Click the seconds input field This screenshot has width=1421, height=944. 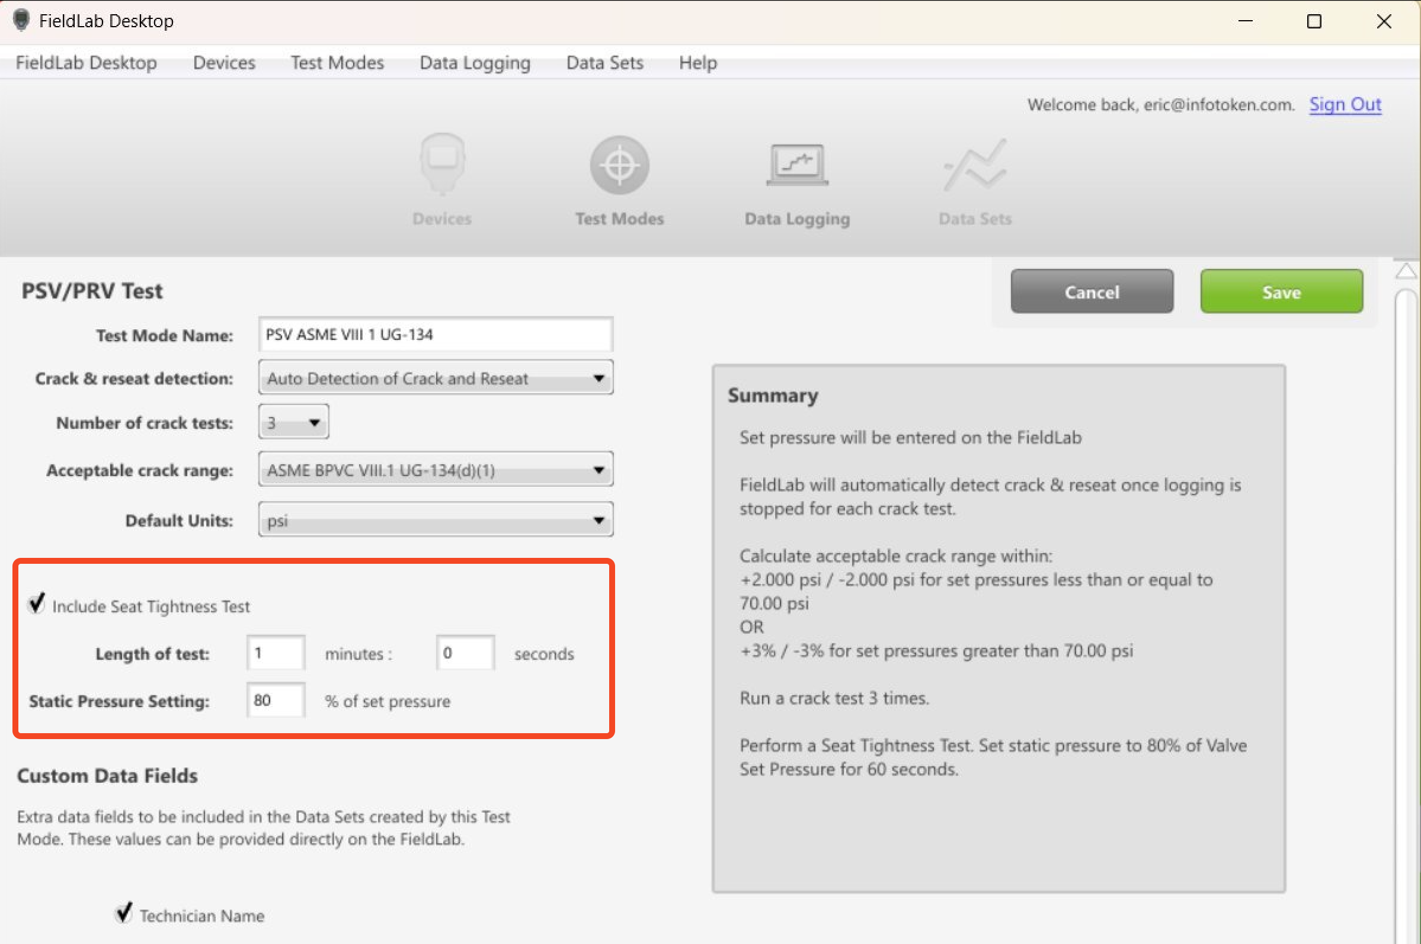pos(465,653)
